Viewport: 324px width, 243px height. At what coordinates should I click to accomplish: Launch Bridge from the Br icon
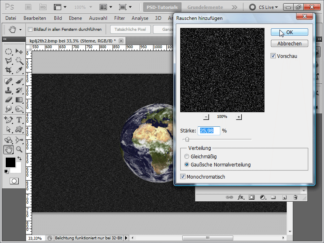[28, 7]
